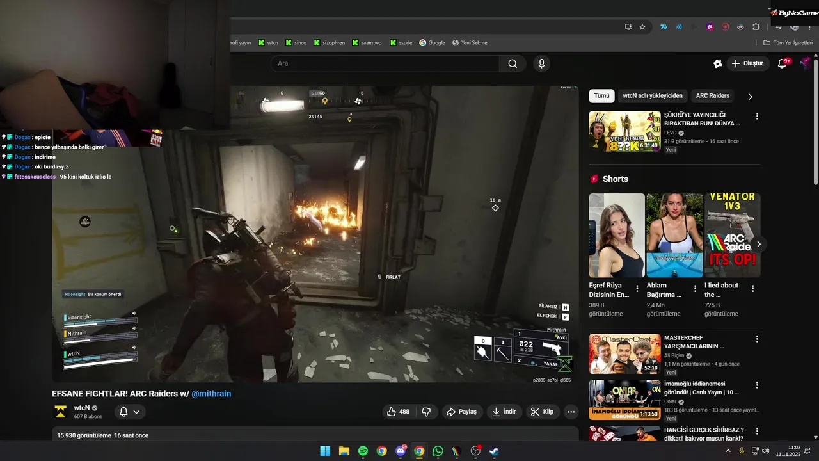Open the Chrome three-dot menu
Screen dimensions: 819x461
point(808,27)
